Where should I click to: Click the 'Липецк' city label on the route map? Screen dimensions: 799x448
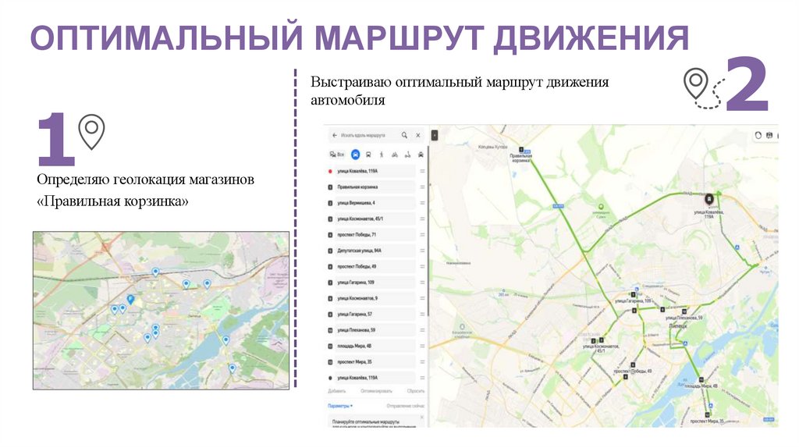click(678, 325)
